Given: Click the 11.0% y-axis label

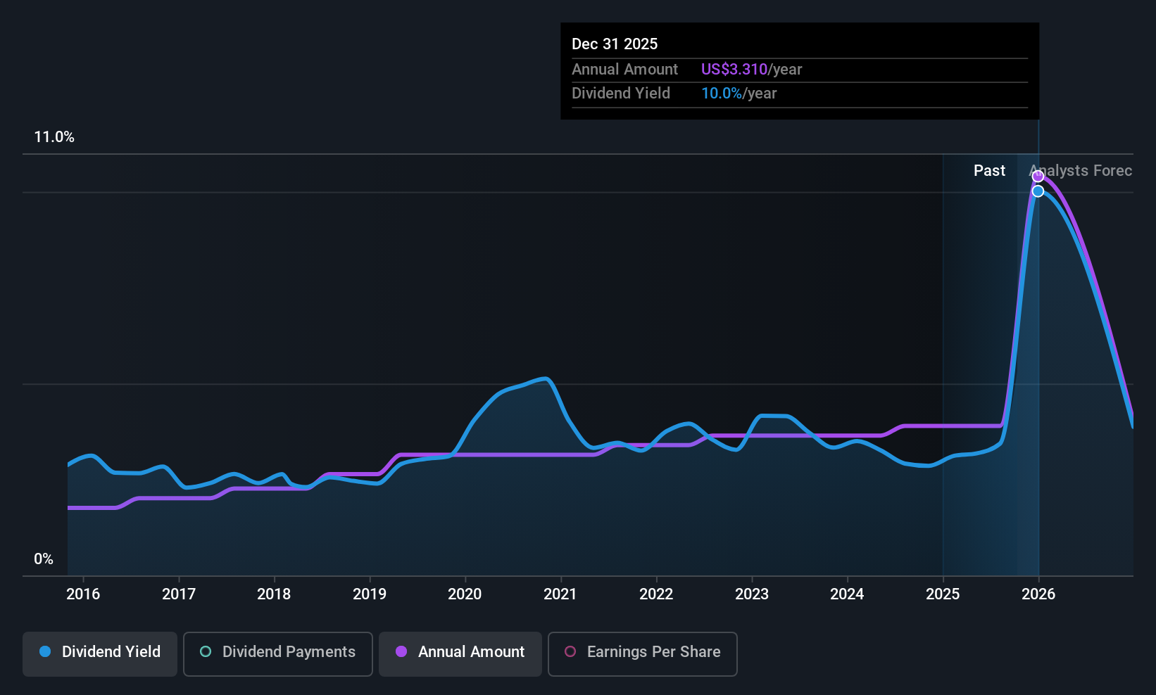Looking at the screenshot, I should click(54, 137).
